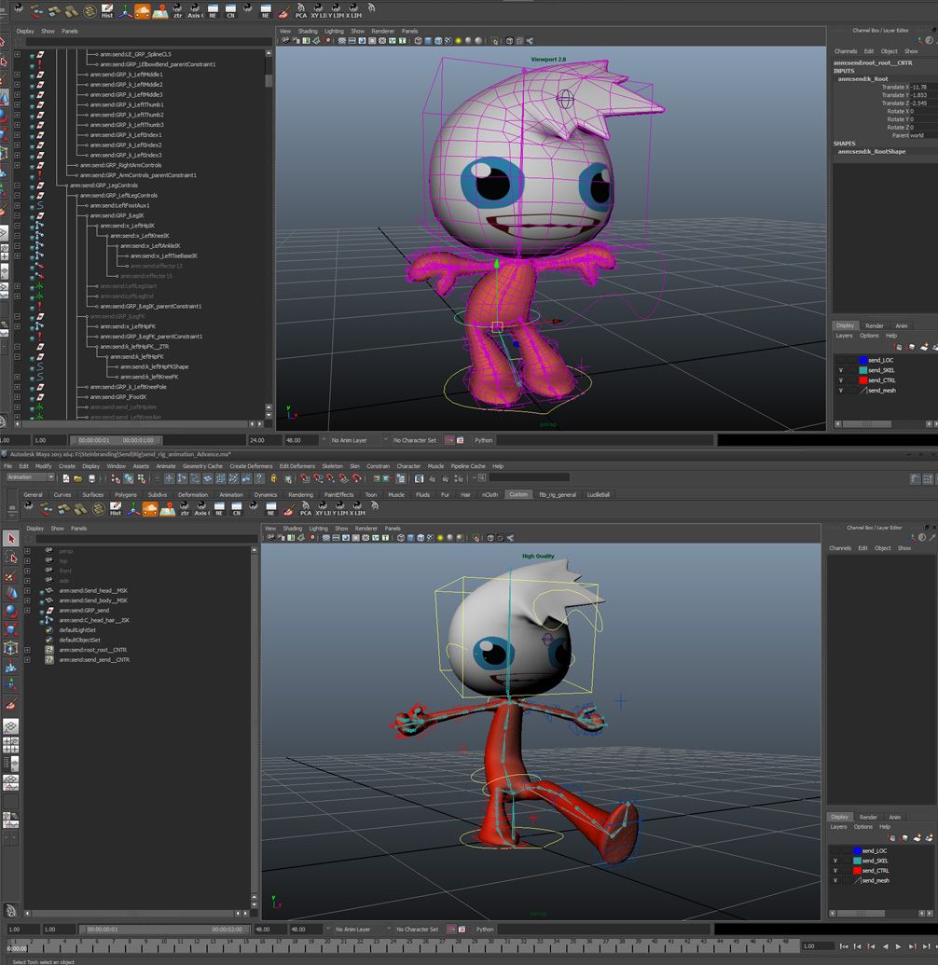Open the Render tab in lower layer editor
The width and height of the screenshot is (938, 965).
coord(868,817)
